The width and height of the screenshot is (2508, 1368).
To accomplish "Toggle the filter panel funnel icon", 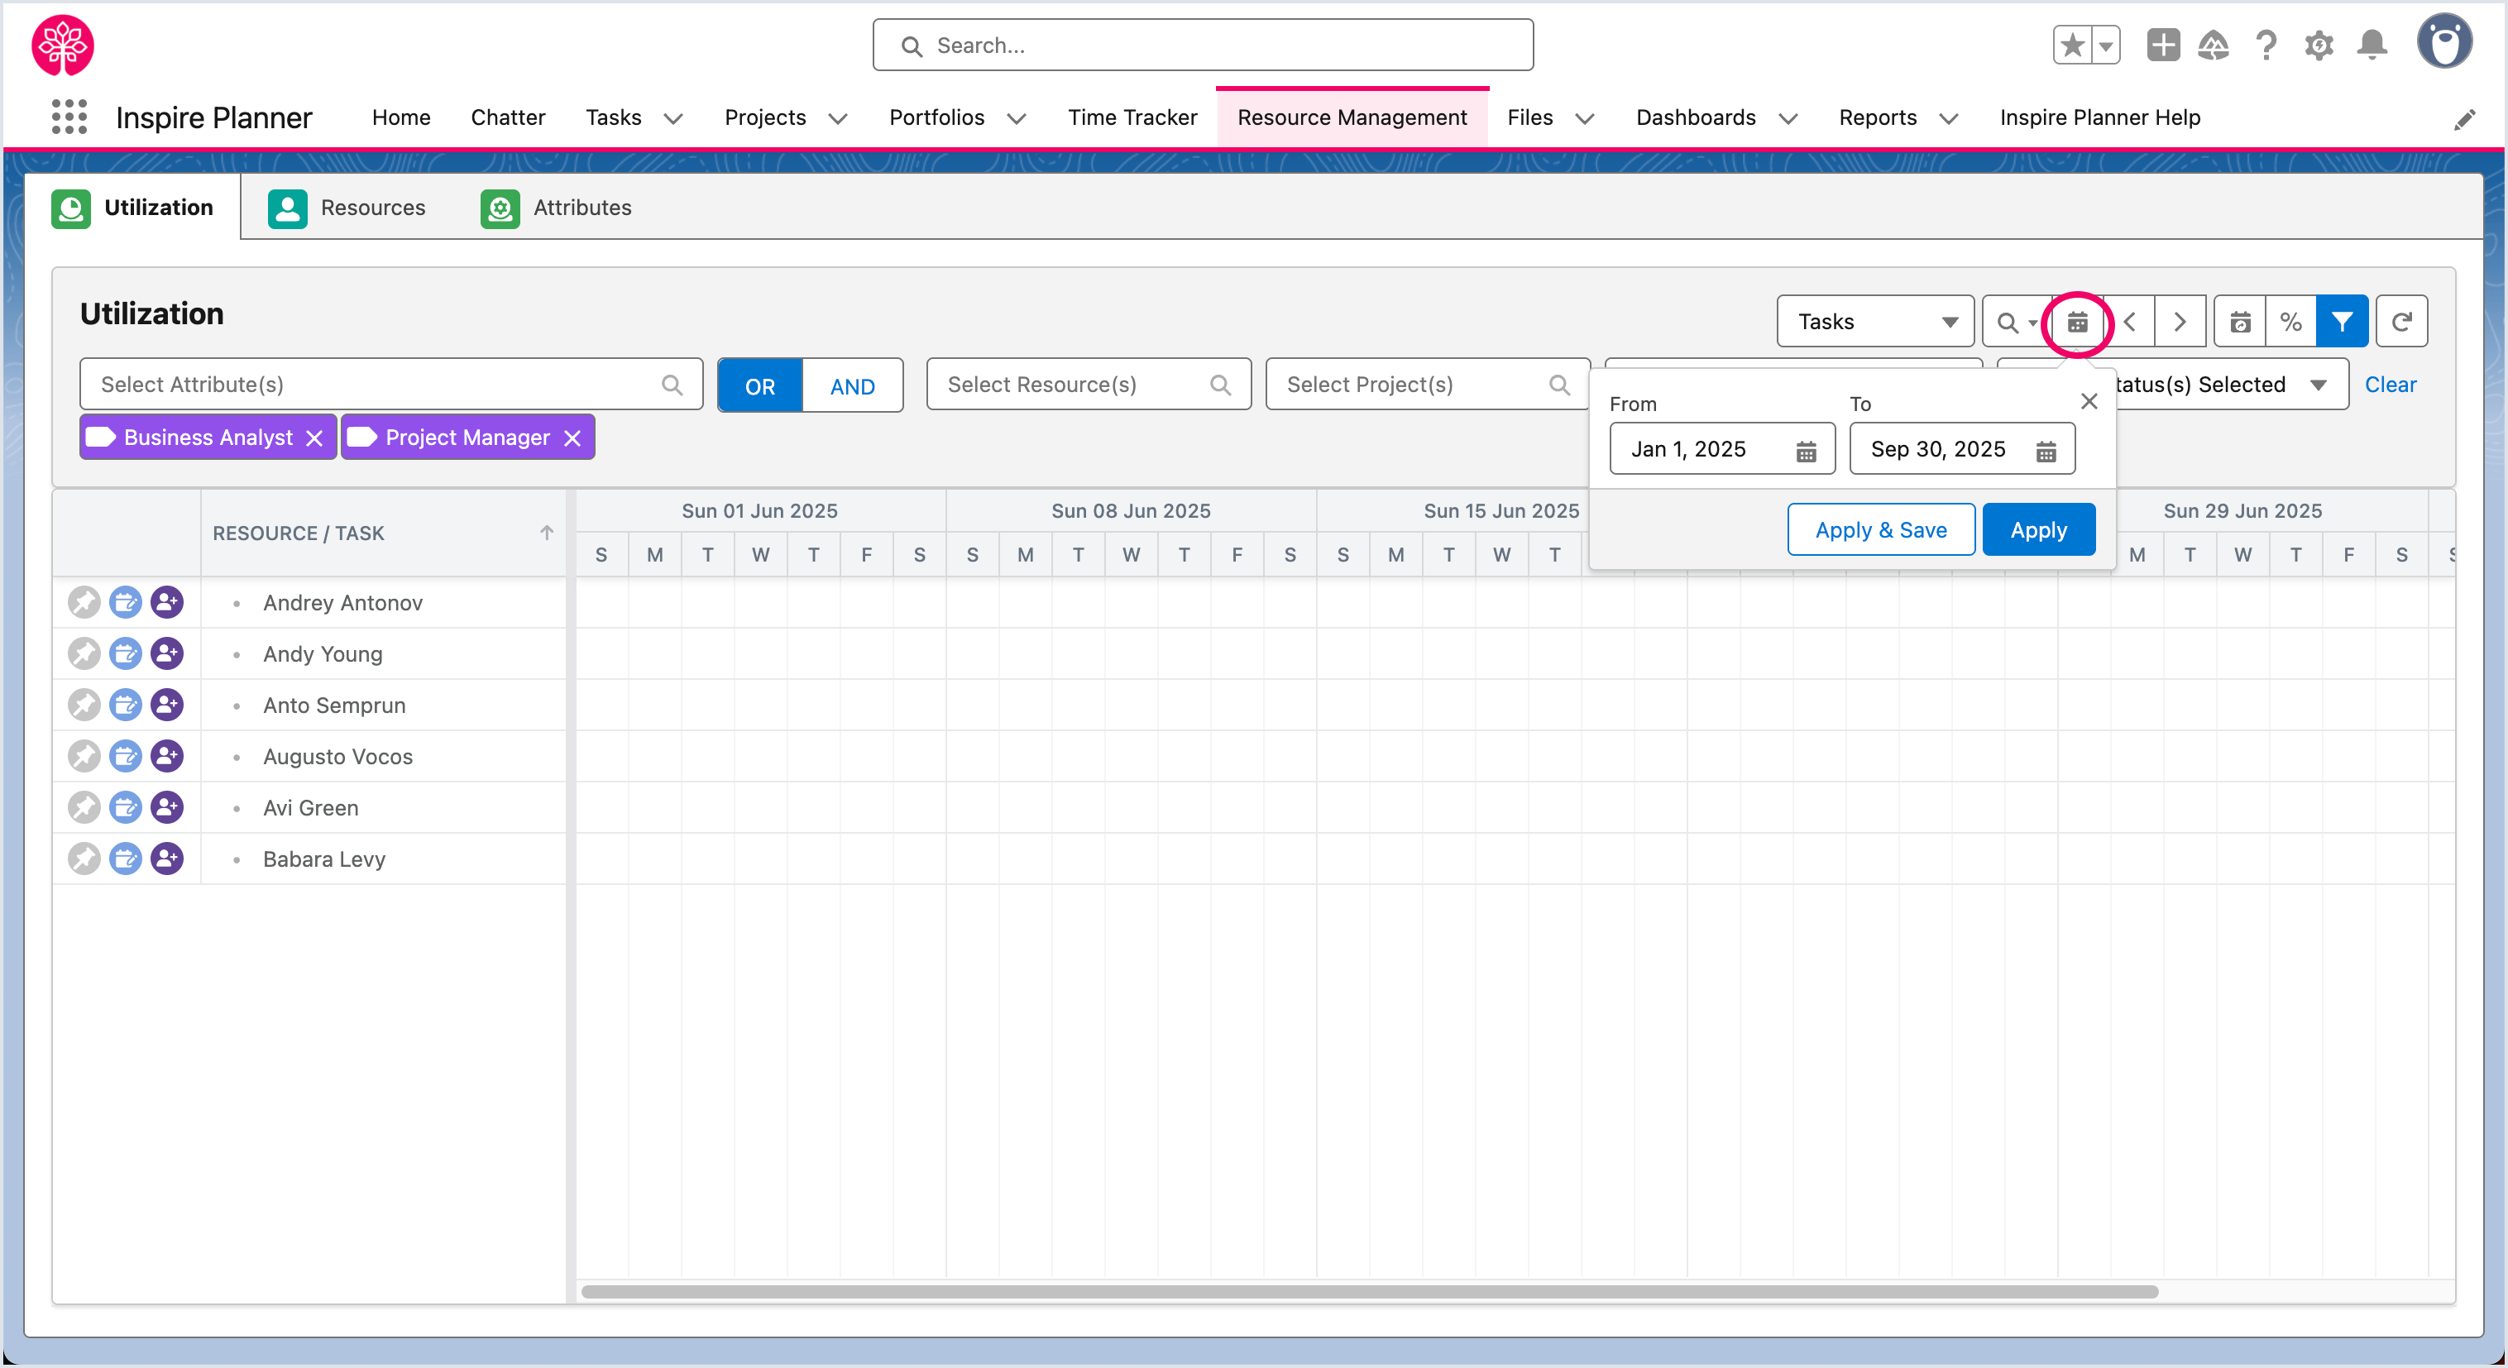I will click(2342, 321).
